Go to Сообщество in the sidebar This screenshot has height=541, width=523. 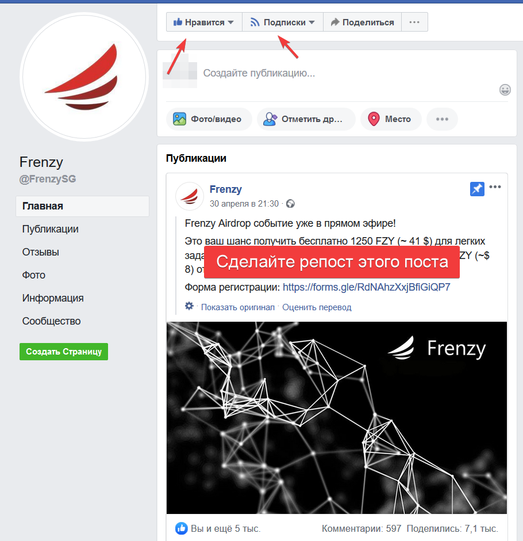pos(51,321)
